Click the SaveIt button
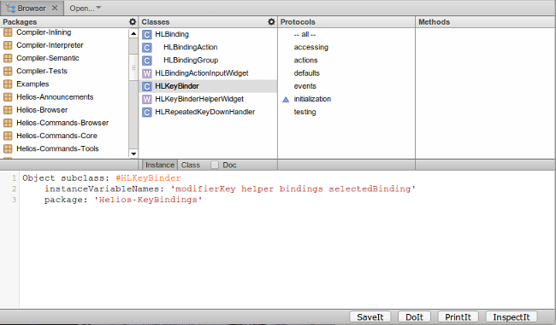This screenshot has height=325, width=556. (x=370, y=316)
